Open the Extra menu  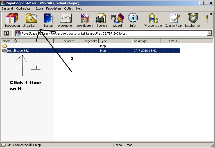(39, 8)
